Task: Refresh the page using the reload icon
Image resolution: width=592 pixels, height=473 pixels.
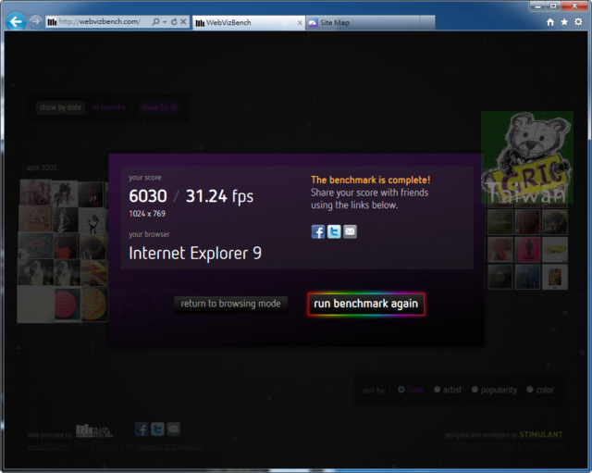Action: [x=174, y=22]
